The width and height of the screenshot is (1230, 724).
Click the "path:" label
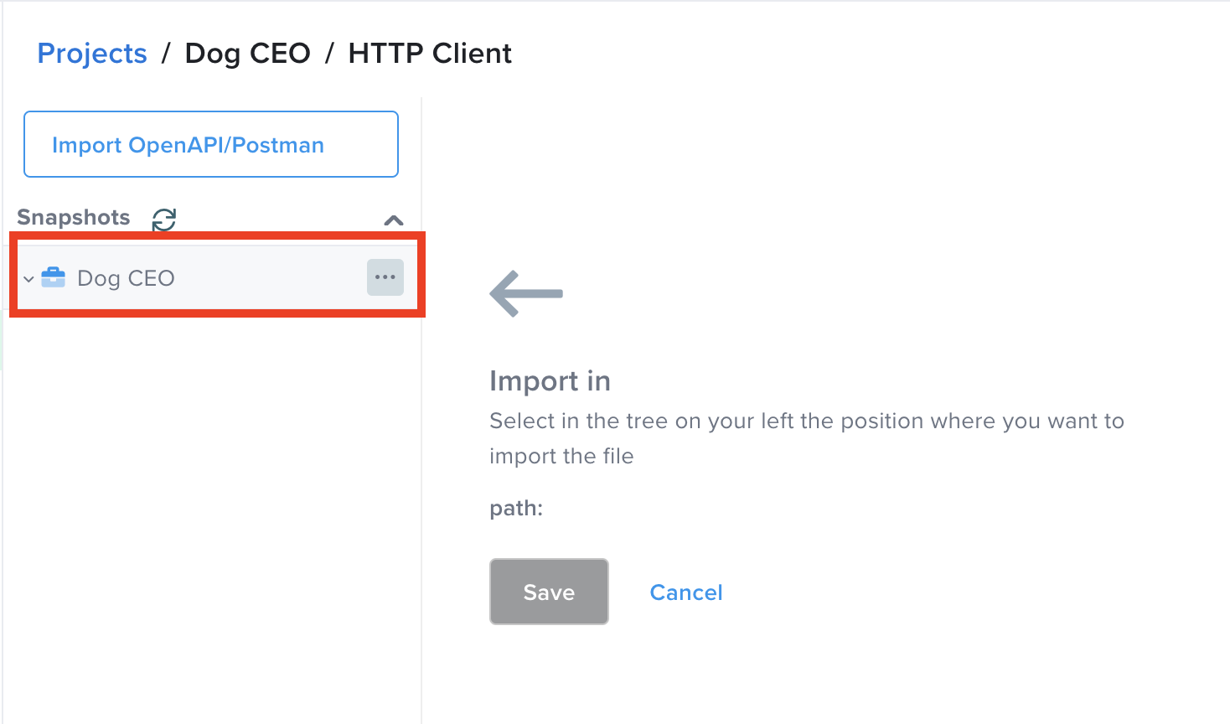tap(516, 508)
